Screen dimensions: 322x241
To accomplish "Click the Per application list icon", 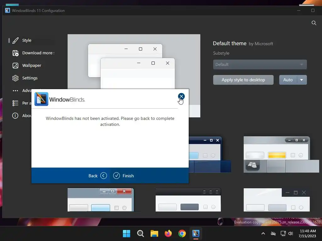I will [15, 103].
